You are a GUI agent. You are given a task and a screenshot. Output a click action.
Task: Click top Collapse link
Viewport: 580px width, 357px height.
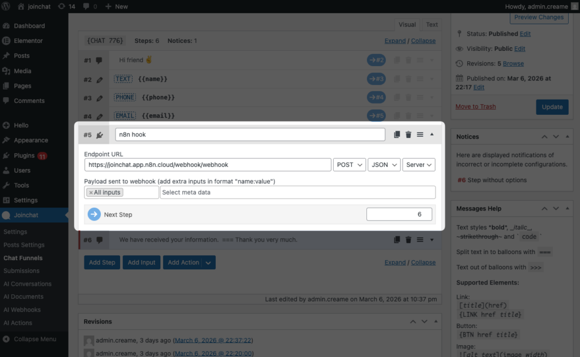(423, 41)
